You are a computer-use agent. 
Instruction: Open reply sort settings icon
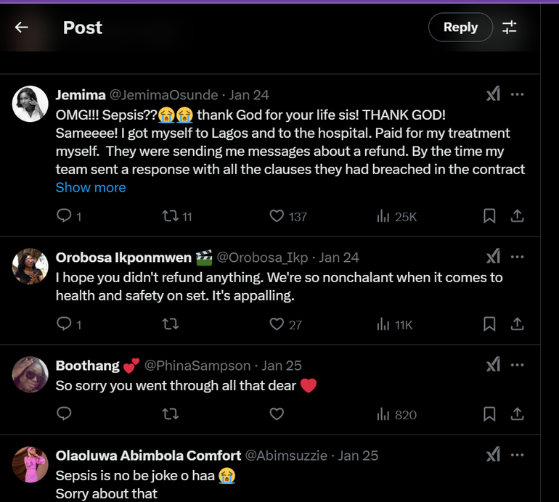pyautogui.click(x=510, y=28)
